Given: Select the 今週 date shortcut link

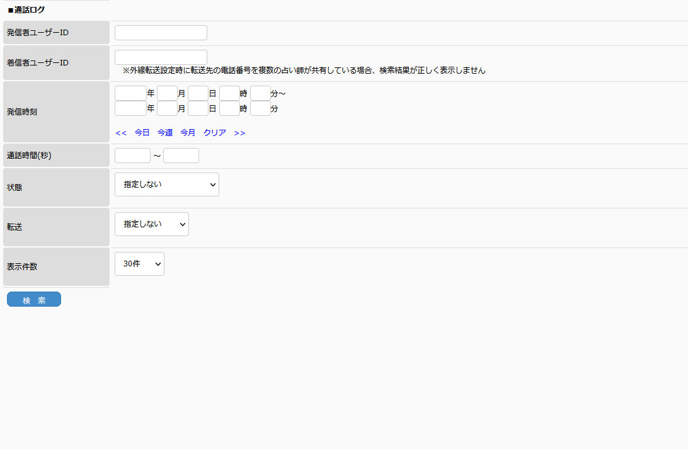Looking at the screenshot, I should [x=165, y=133].
